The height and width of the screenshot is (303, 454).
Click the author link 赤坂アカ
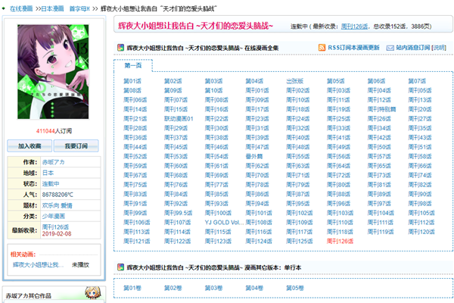[x=54, y=162]
